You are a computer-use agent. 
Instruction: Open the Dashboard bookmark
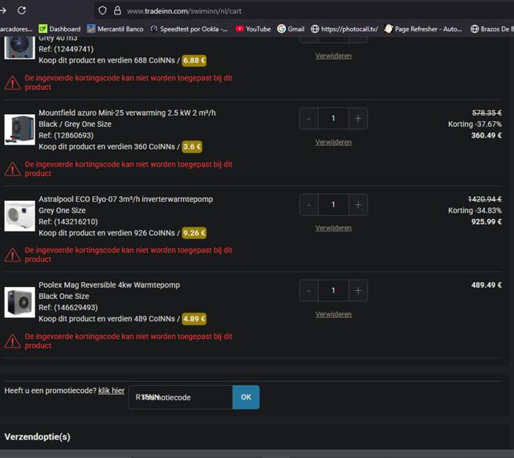pos(59,29)
